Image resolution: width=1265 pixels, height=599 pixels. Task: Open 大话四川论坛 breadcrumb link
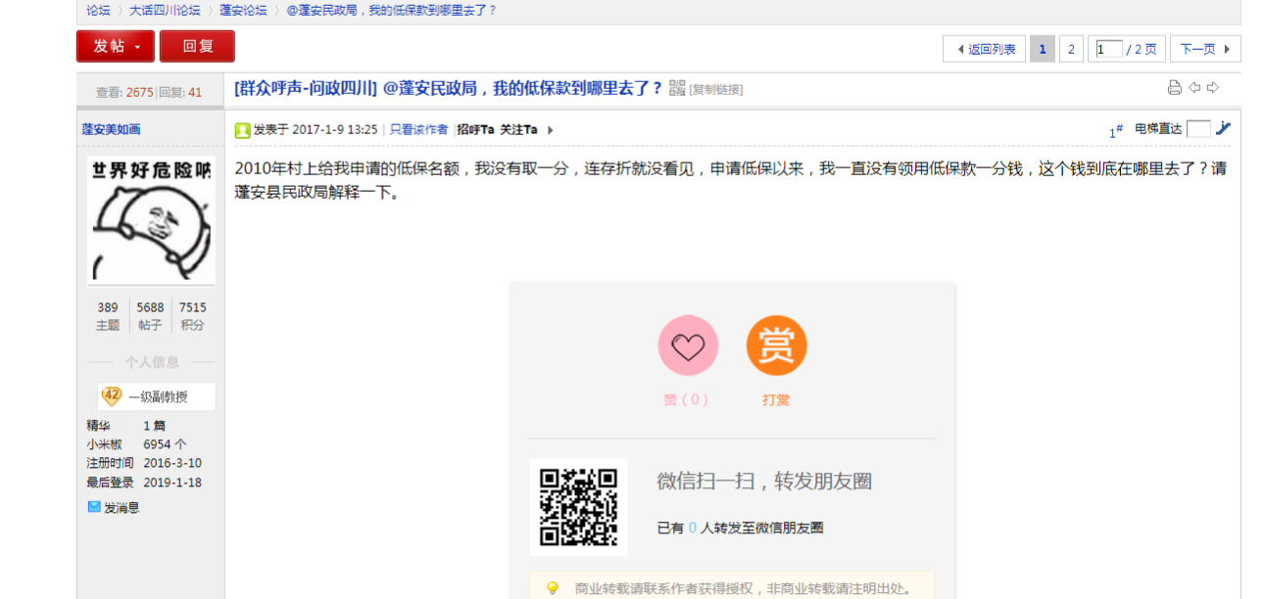pyautogui.click(x=165, y=11)
